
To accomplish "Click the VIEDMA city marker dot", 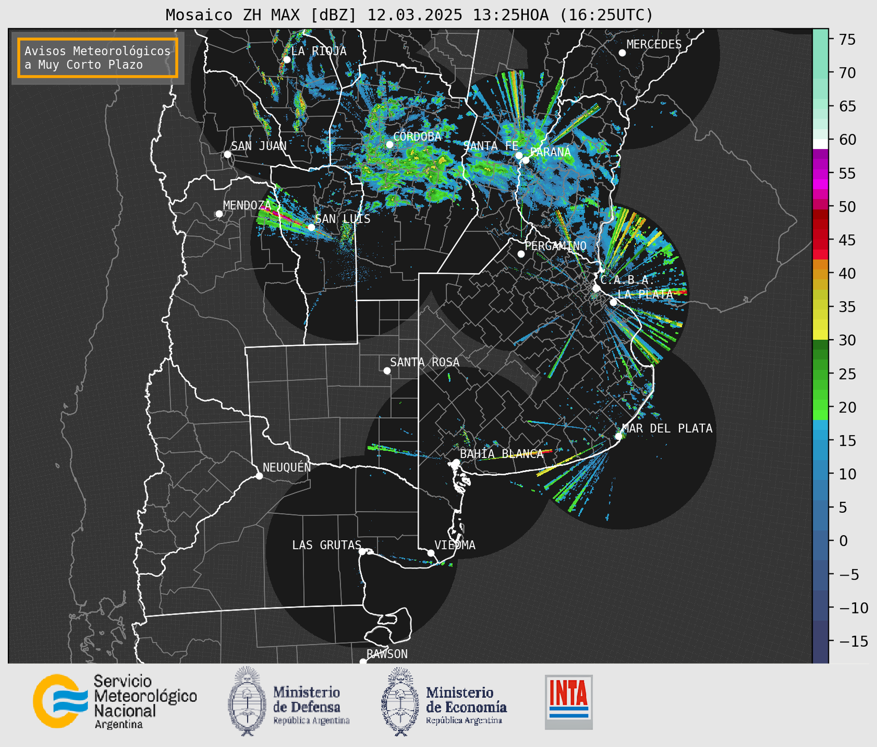I will tap(431, 553).
